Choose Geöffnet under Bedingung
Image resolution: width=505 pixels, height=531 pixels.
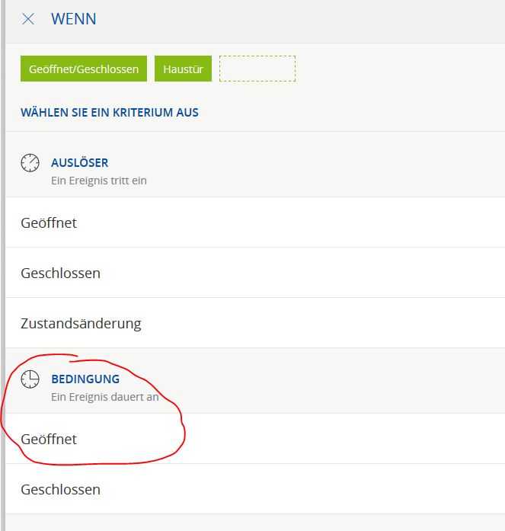point(49,439)
